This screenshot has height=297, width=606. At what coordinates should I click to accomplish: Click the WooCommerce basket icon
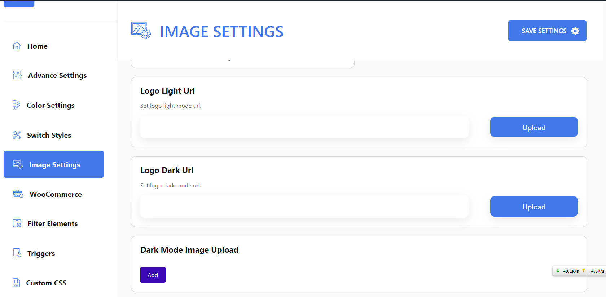[18, 194]
